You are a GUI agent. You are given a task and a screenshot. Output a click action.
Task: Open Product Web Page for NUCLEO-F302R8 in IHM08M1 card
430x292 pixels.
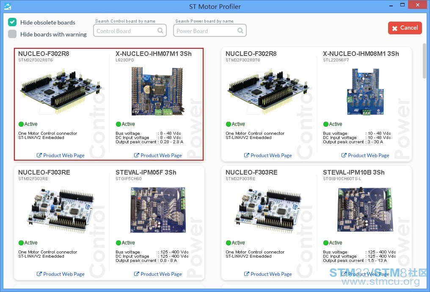click(268, 156)
